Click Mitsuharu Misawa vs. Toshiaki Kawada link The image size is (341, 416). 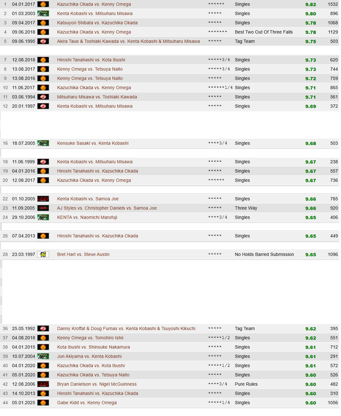tap(97, 97)
